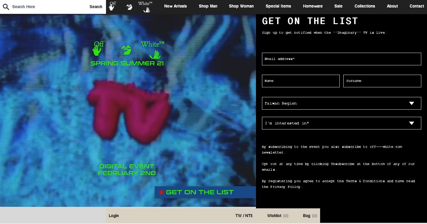
Task: Open the Special Items menu
Action: pos(278,6)
